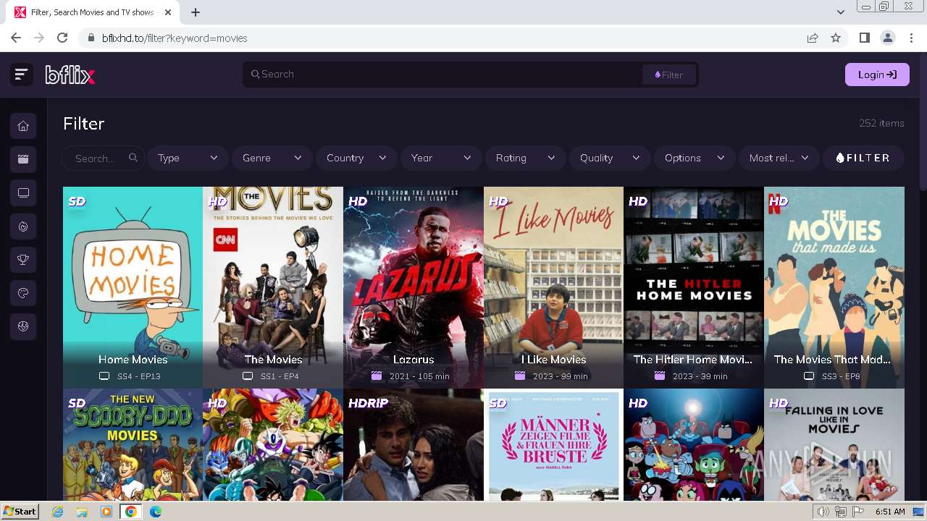Bookmark this page with the star icon
The width and height of the screenshot is (927, 521).
point(836,38)
